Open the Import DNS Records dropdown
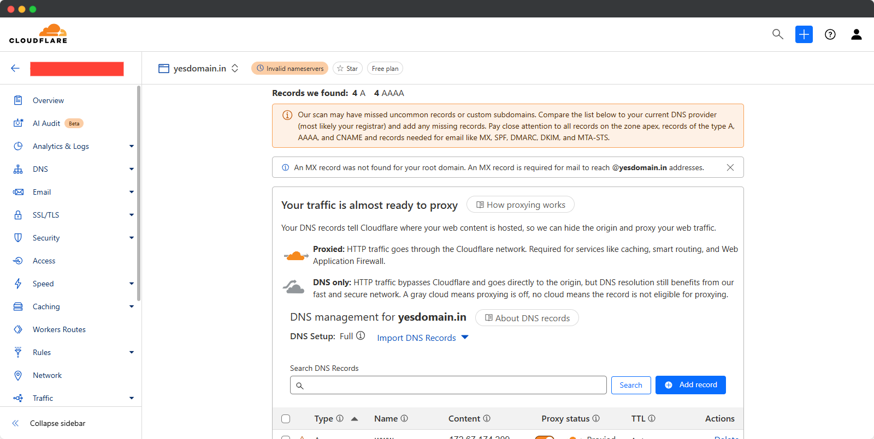 pos(422,338)
